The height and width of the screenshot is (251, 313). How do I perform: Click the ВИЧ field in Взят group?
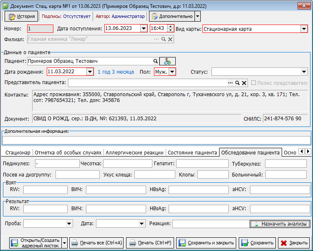[116, 190]
